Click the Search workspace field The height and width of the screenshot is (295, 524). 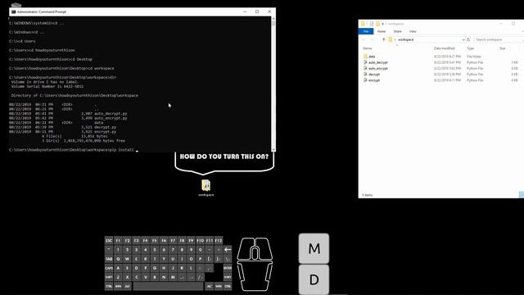tap(498, 39)
